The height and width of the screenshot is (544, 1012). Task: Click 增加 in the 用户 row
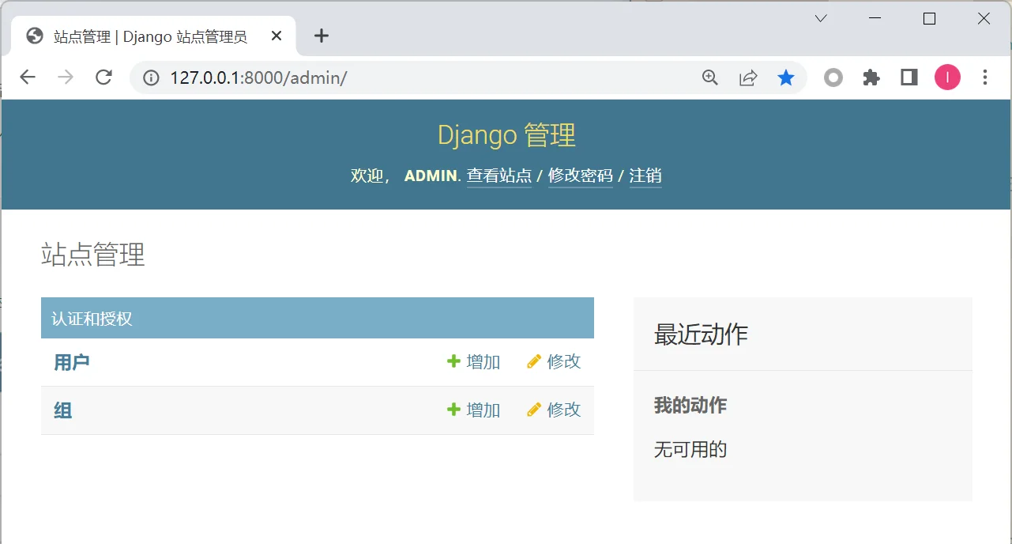pos(474,362)
